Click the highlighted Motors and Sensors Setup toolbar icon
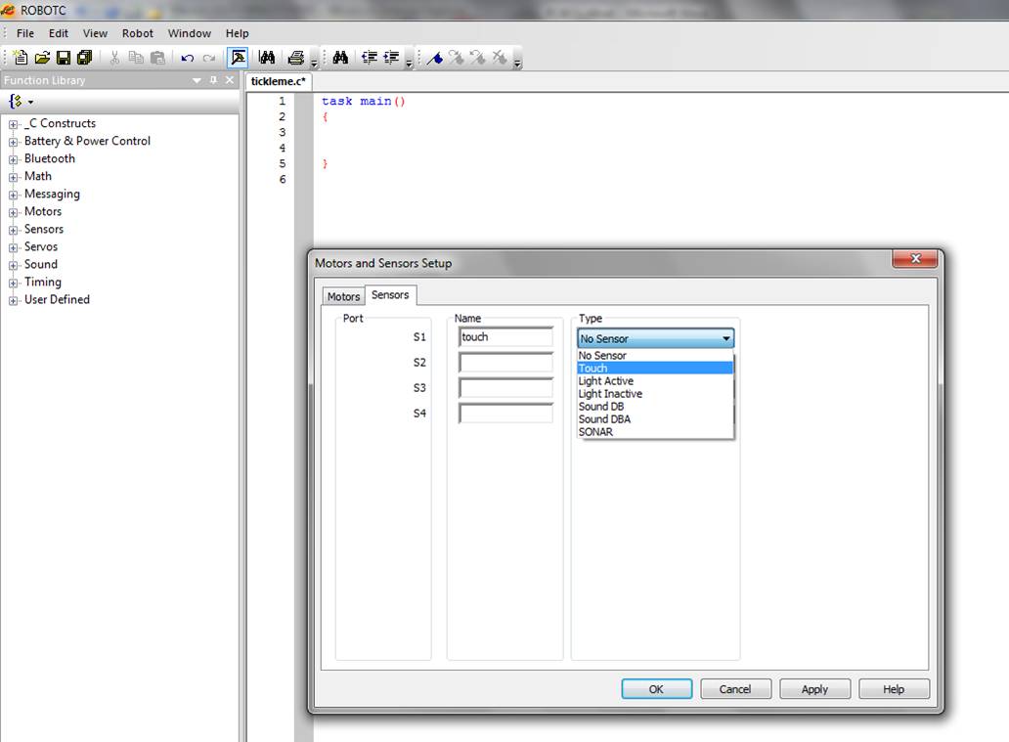The image size is (1009, 742). pyautogui.click(x=239, y=58)
